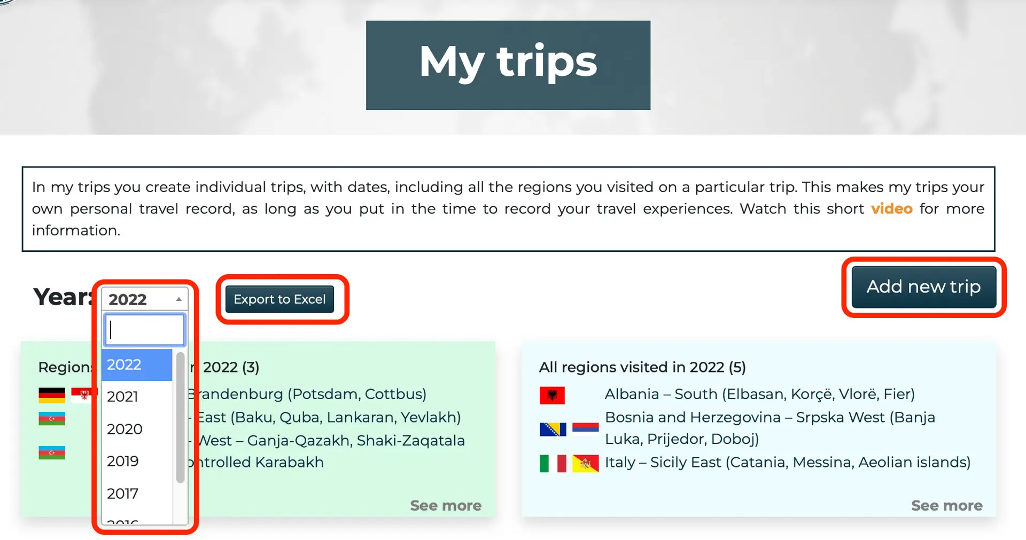Click the Republika Srpska flag icon
This screenshot has height=540, width=1026.
pyautogui.click(x=585, y=428)
